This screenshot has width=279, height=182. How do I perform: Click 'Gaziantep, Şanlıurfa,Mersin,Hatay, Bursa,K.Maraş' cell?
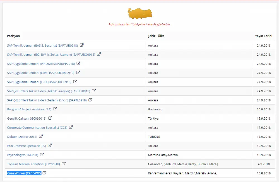click(x=199, y=164)
